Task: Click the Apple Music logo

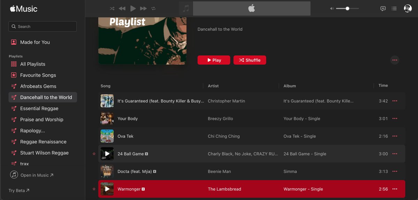Action: (23, 9)
